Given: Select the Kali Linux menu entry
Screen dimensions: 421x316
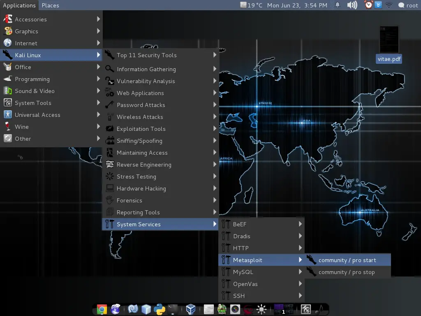Looking at the screenshot, I should tap(51, 55).
